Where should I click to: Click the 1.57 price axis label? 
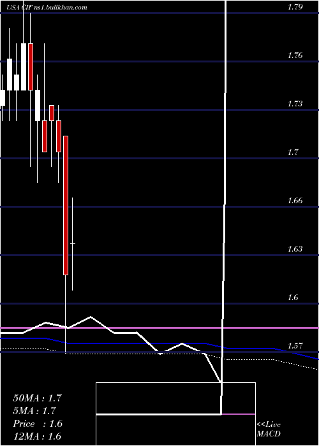click(295, 346)
